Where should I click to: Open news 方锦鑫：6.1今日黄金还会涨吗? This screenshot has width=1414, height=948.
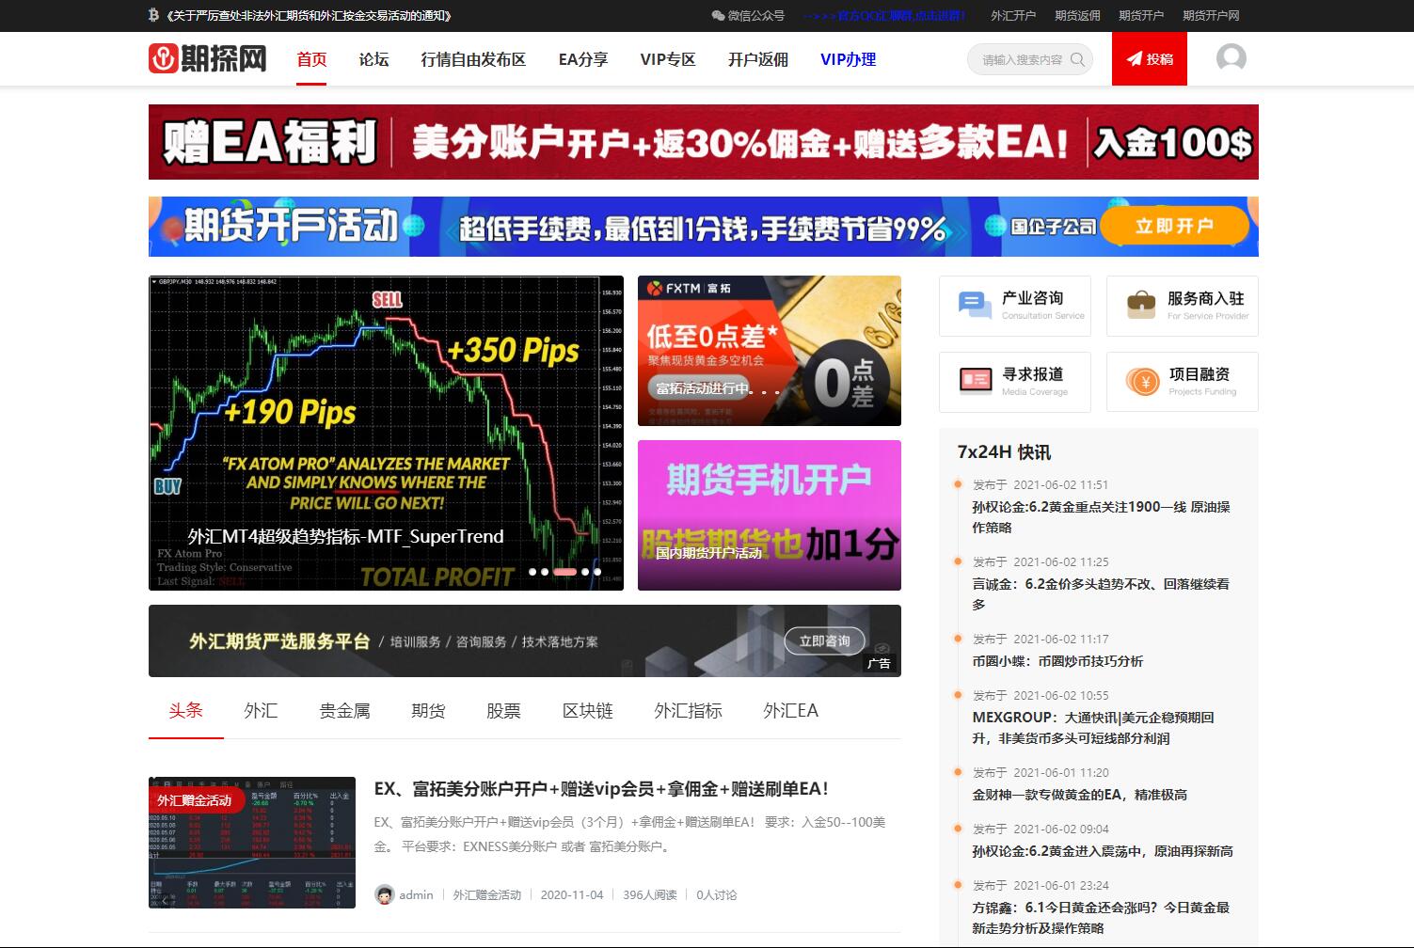(1101, 918)
